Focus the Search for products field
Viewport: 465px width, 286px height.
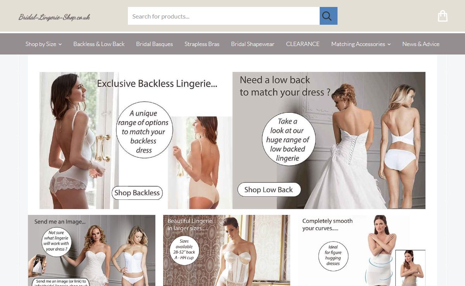pyautogui.click(x=224, y=16)
